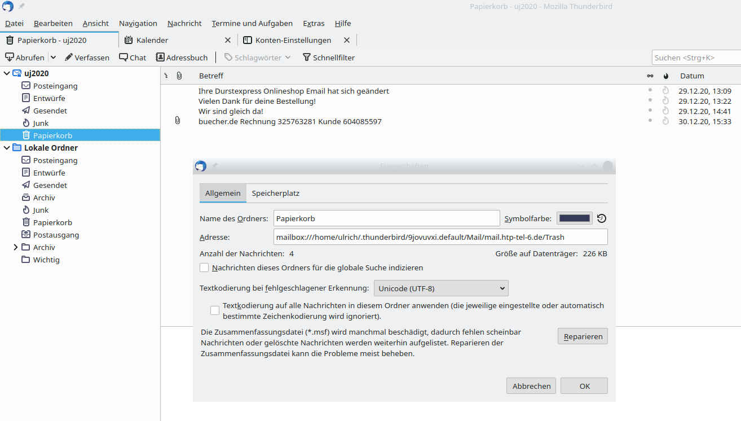Image resolution: width=741 pixels, height=421 pixels.
Task: Open the Extras menu
Action: click(314, 23)
